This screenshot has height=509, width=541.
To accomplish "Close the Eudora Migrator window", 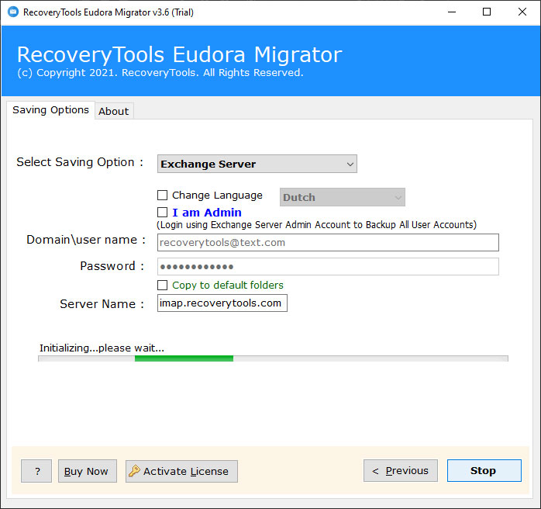I will click(522, 12).
